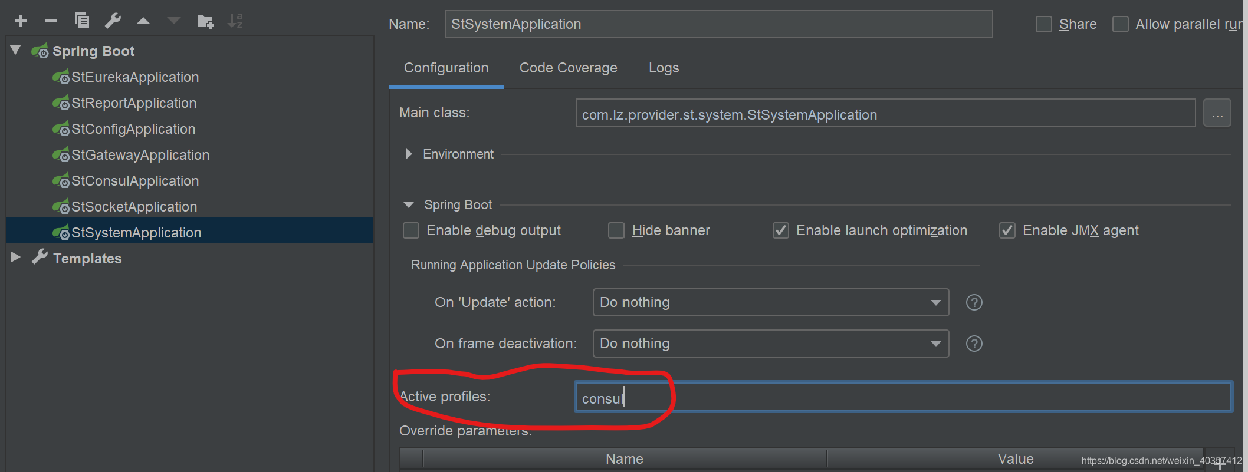Viewport: 1248px width, 472px height.
Task: Click the Name column header in override parameters
Action: (625, 459)
